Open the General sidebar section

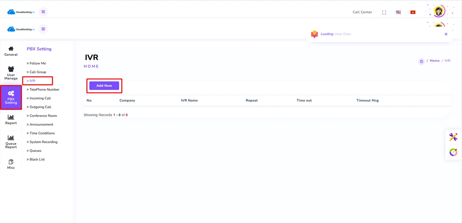(x=11, y=51)
